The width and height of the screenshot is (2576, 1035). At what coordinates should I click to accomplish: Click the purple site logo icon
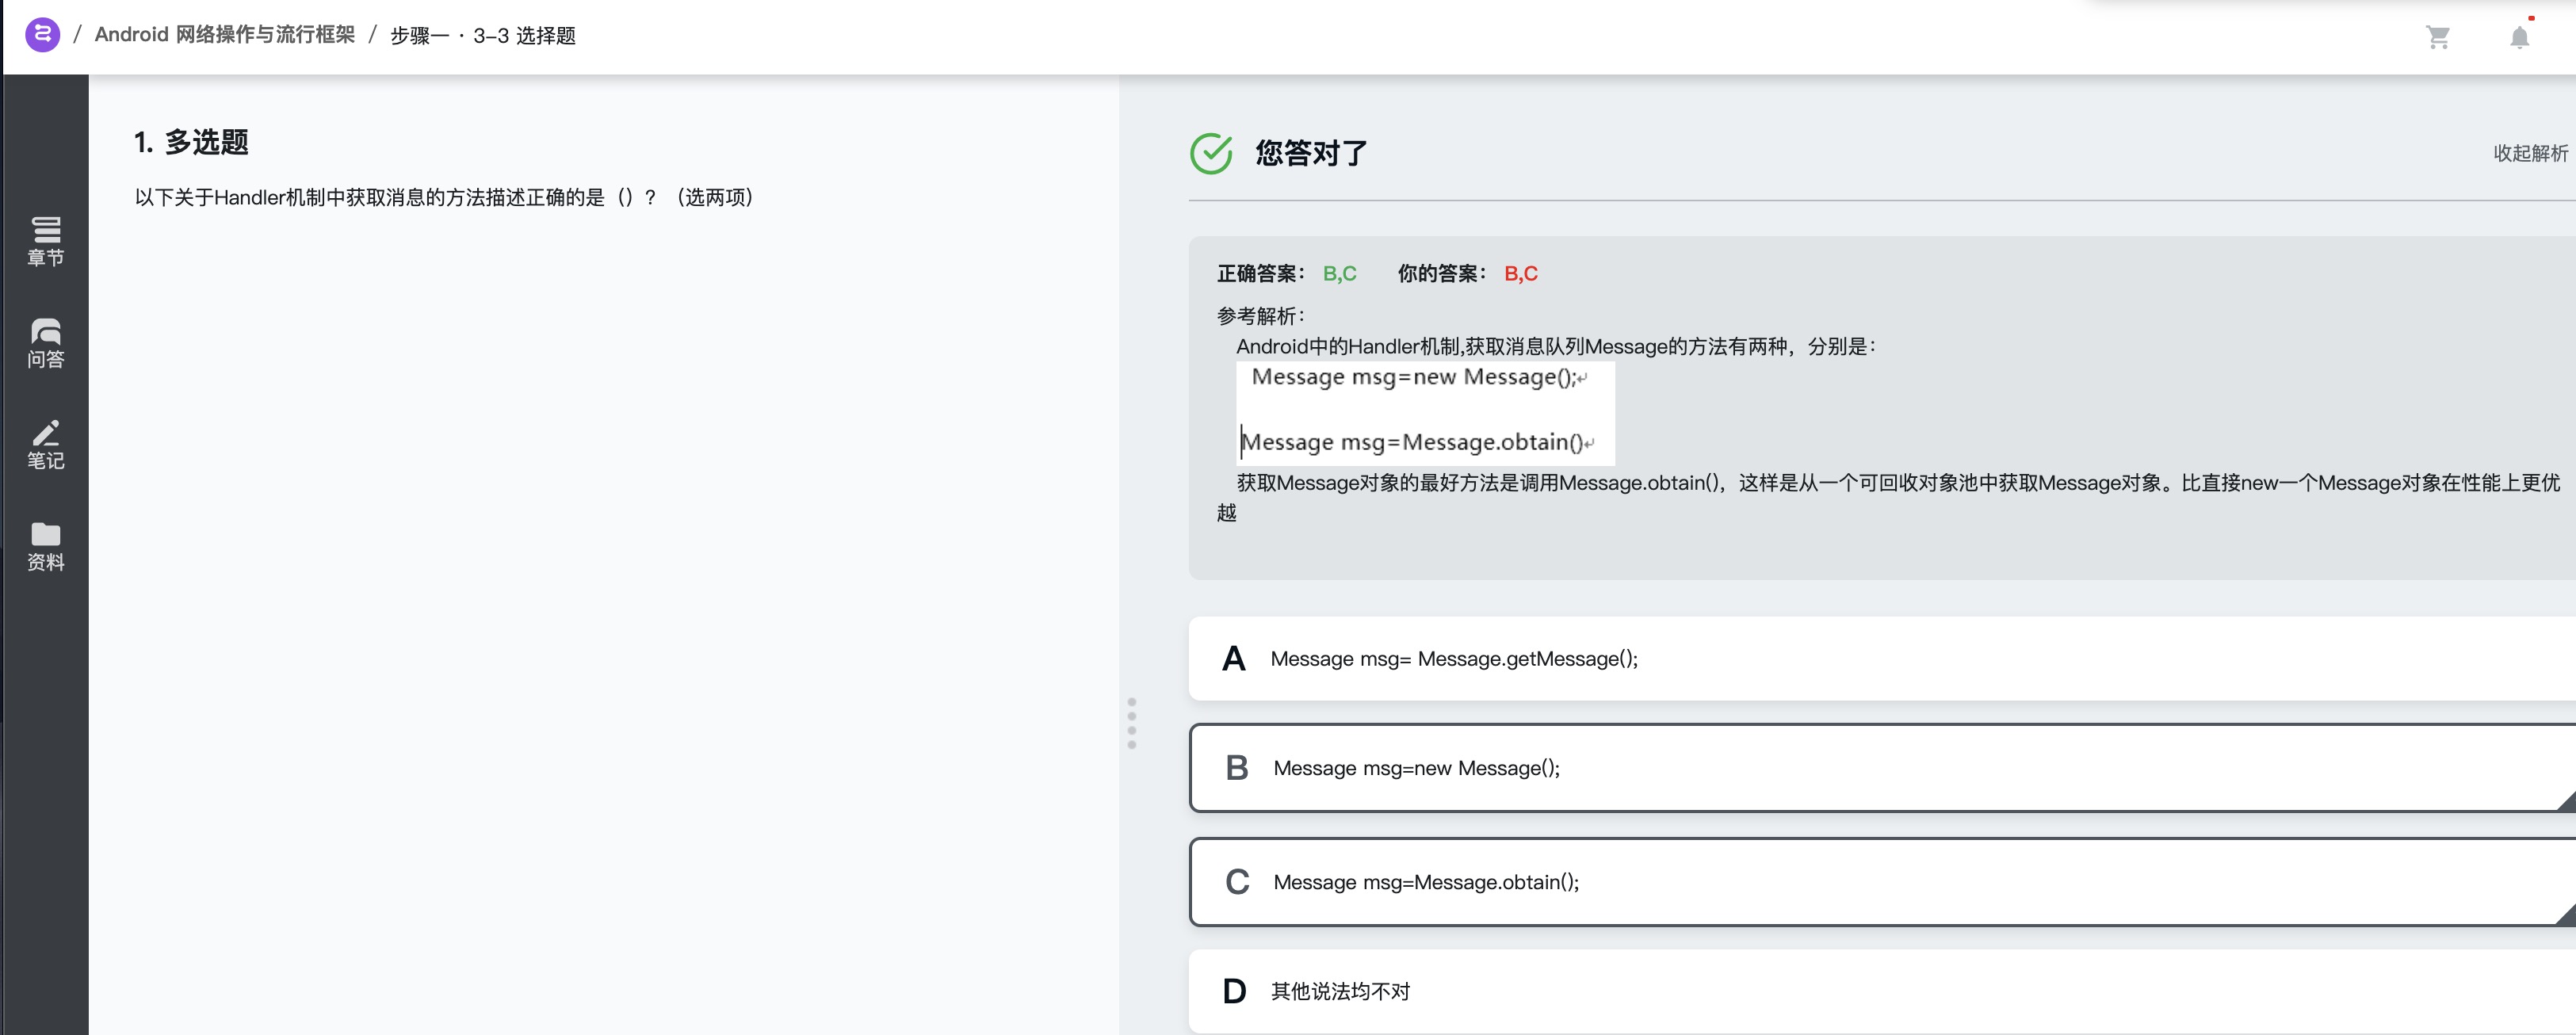pos(42,35)
